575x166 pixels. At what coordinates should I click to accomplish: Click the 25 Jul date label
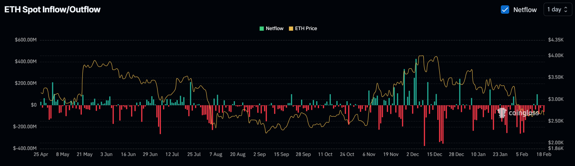click(x=194, y=154)
